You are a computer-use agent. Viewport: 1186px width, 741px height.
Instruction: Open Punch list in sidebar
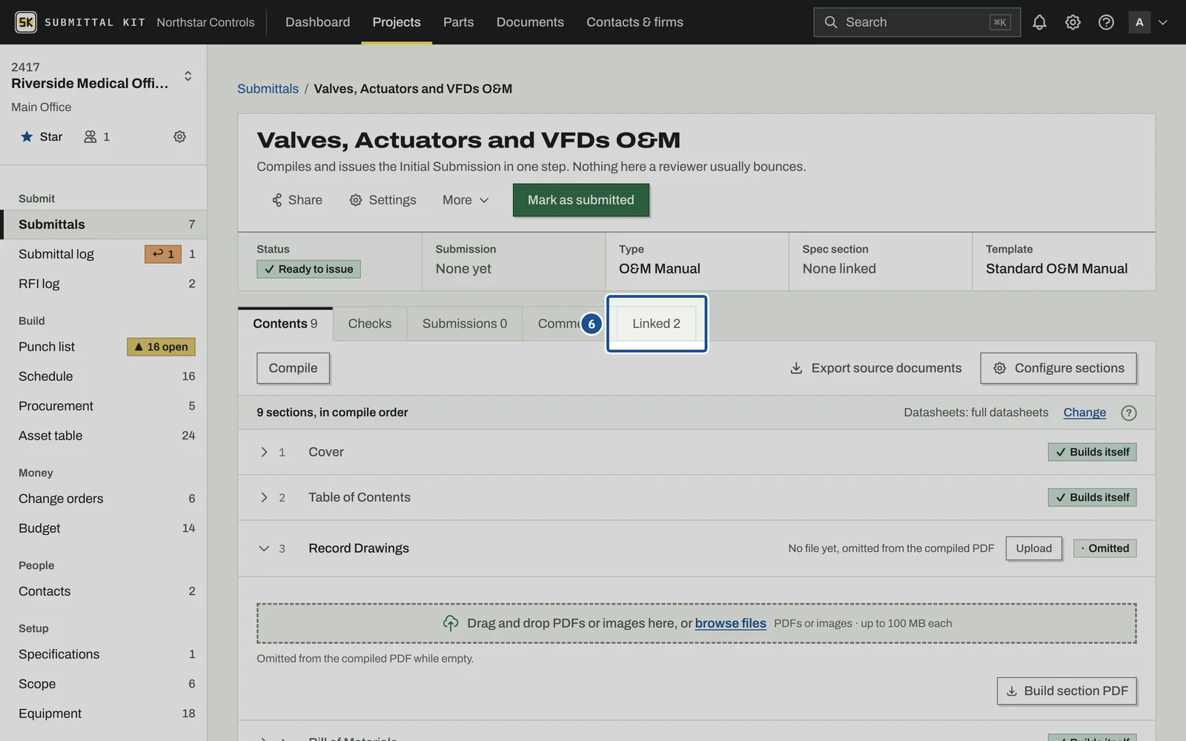point(104,347)
